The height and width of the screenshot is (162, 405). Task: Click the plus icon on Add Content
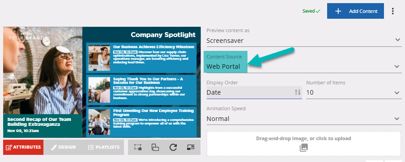coord(338,11)
